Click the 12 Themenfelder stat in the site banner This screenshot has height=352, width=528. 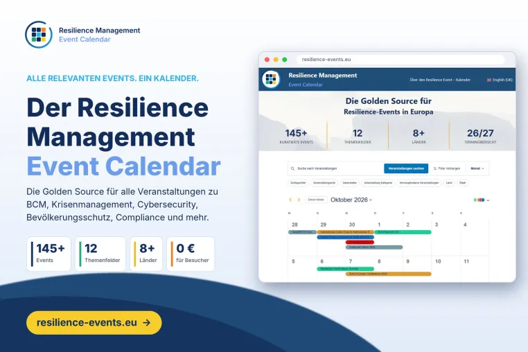pyautogui.click(x=358, y=136)
